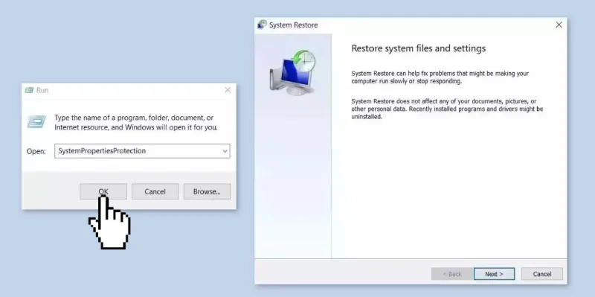Close the Run dialog window
Image resolution: width=595 pixels, height=297 pixels.
coord(228,90)
